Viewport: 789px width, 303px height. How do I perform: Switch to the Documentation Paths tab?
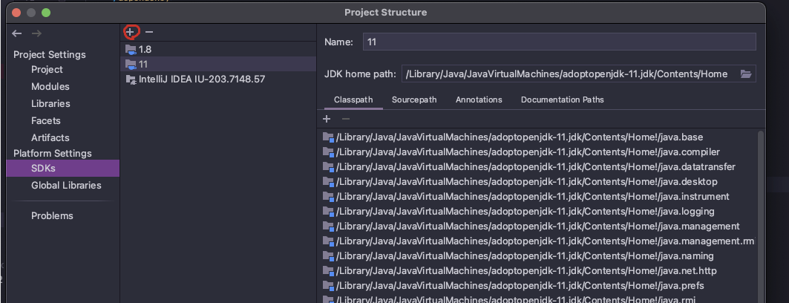(562, 100)
